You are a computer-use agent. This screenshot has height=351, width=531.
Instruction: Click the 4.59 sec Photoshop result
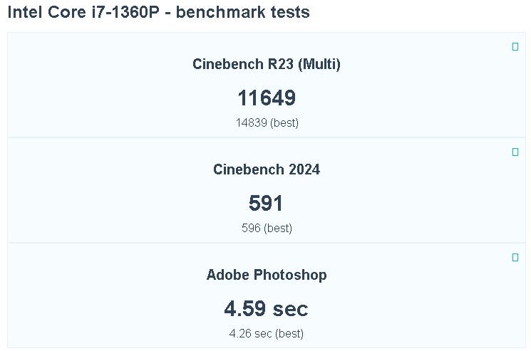[267, 309]
